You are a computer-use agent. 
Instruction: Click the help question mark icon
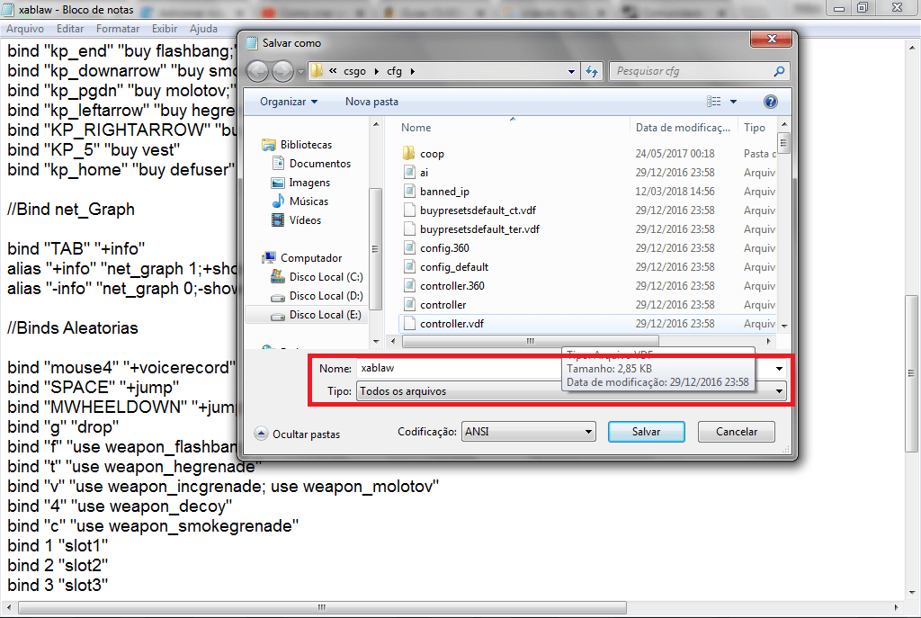point(770,102)
